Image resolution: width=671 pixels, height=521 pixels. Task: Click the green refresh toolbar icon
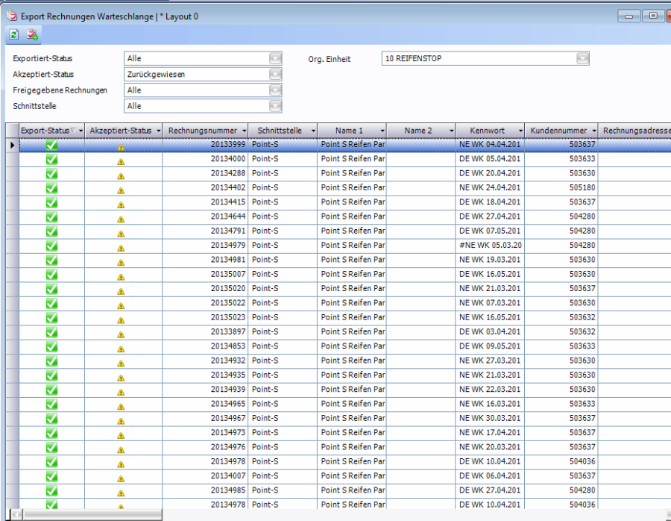(x=14, y=35)
